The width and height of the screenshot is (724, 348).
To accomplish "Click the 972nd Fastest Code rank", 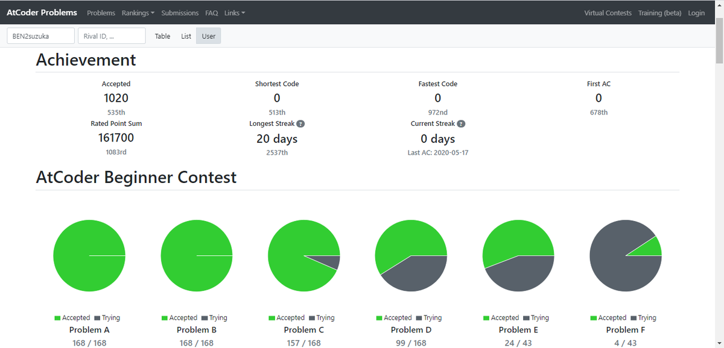I will click(x=438, y=113).
